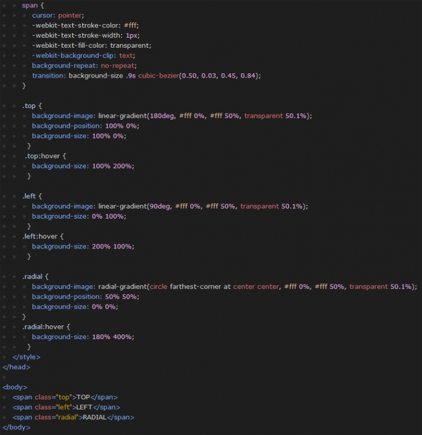Click the closing </body> tag
Viewport: 422px width, 435px height.
17,427
